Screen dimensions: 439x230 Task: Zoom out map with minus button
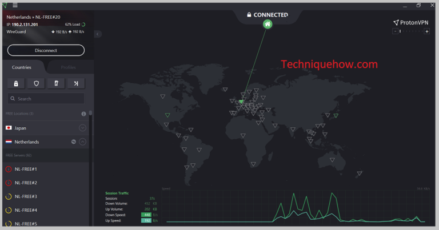point(394,31)
